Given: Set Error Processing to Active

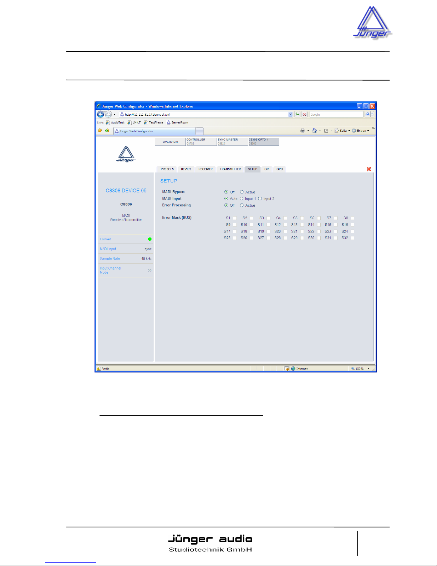Looking at the screenshot, I should [x=242, y=205].
